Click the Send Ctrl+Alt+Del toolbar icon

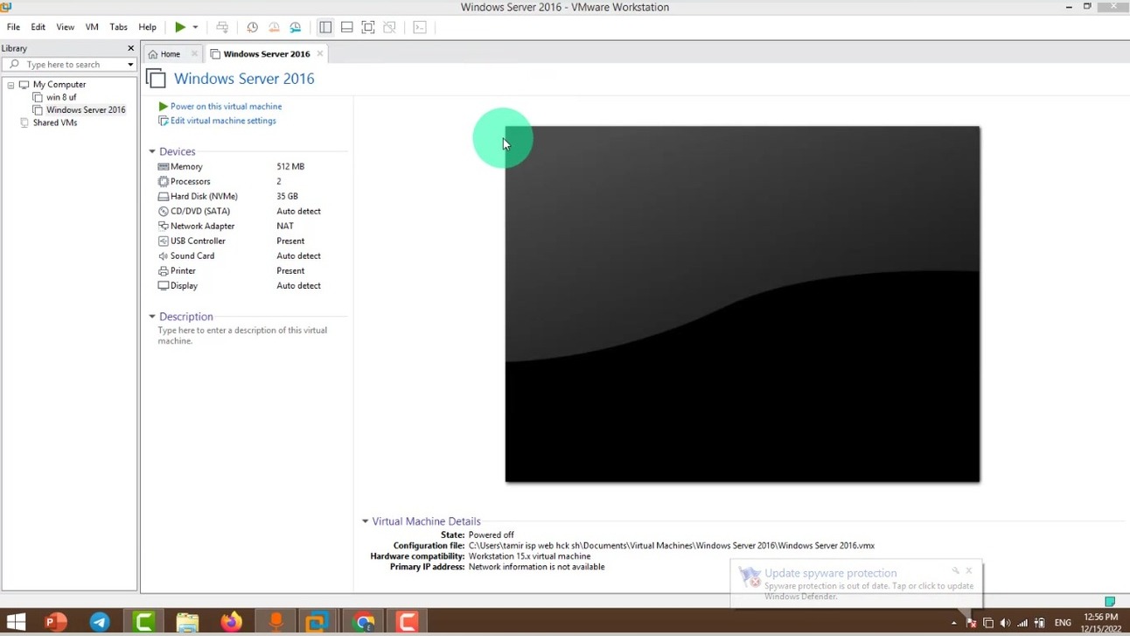(x=222, y=27)
